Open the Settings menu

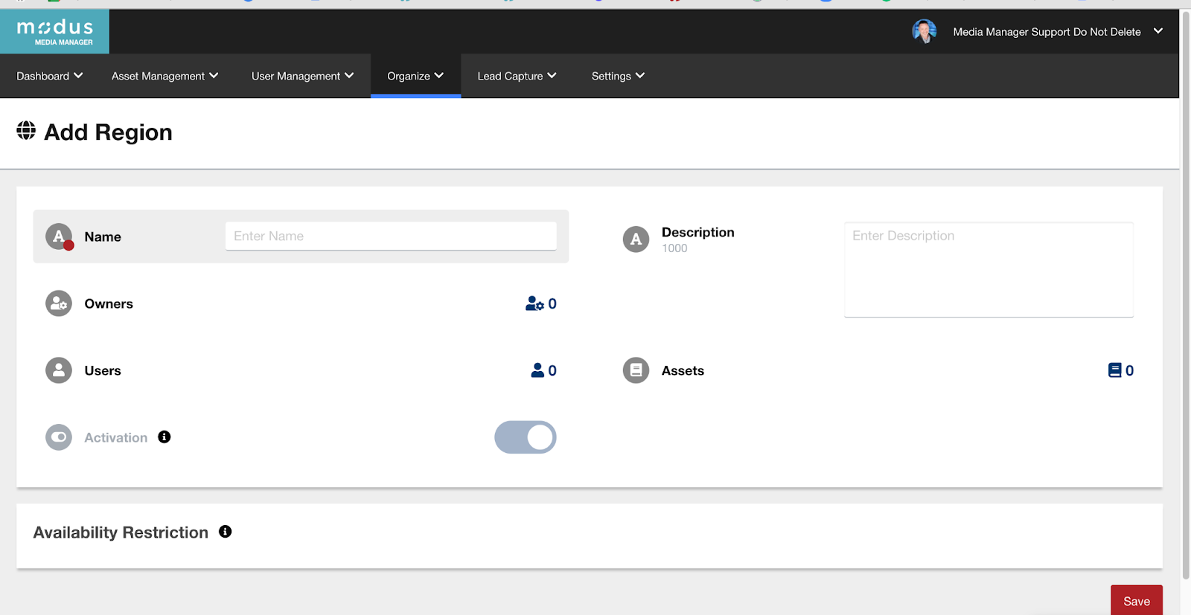(618, 76)
